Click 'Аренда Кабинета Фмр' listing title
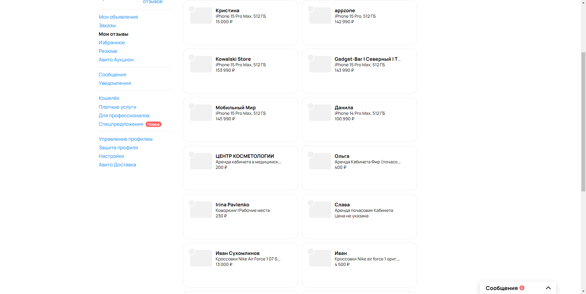The width and height of the screenshot is (586, 294). (x=367, y=162)
